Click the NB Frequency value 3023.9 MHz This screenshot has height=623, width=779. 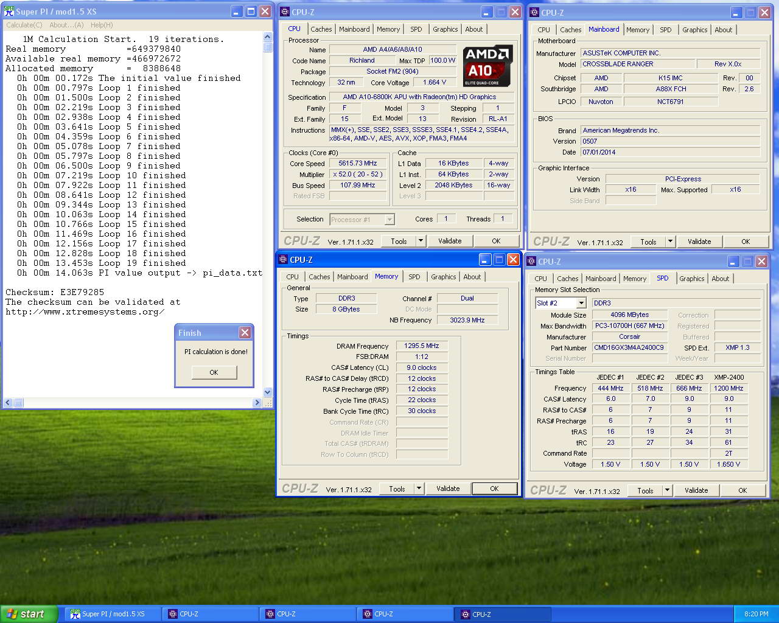(467, 320)
